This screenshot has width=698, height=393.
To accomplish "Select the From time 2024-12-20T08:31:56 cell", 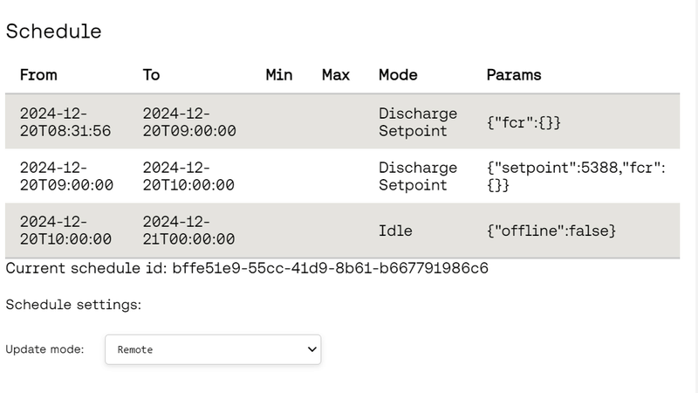I will point(65,122).
